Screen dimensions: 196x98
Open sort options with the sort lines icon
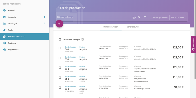pyautogui.click(x=145, y=17)
